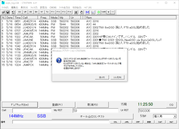Click はい(Y) in the dialog
The image size is (179, 129).
[x=102, y=77]
